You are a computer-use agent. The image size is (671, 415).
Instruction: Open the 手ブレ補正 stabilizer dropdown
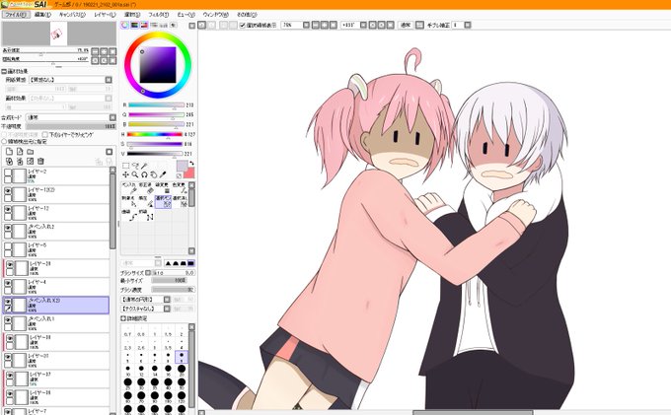468,26
